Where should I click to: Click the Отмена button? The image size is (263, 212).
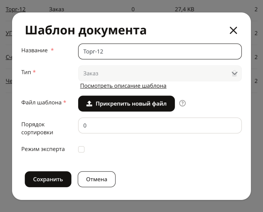[97, 179]
